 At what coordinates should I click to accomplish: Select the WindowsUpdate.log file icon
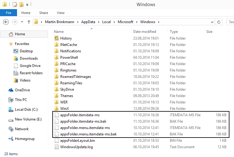point(57,147)
